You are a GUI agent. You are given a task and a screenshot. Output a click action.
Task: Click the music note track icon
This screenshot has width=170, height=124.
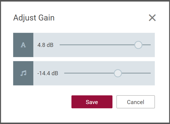pyautogui.click(x=23, y=73)
